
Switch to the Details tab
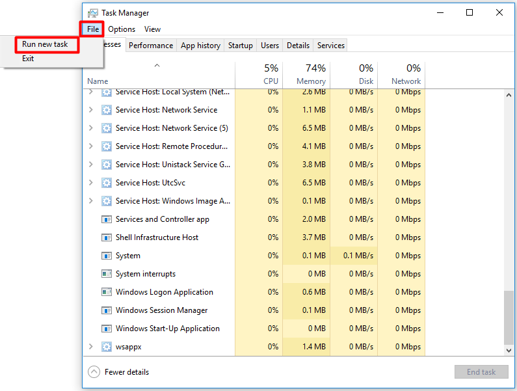click(298, 45)
